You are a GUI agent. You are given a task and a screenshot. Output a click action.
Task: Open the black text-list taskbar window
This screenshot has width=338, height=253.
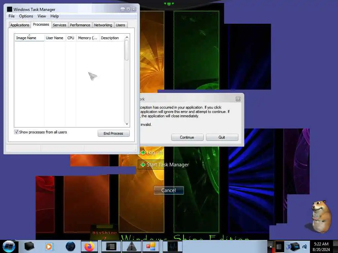point(111,246)
